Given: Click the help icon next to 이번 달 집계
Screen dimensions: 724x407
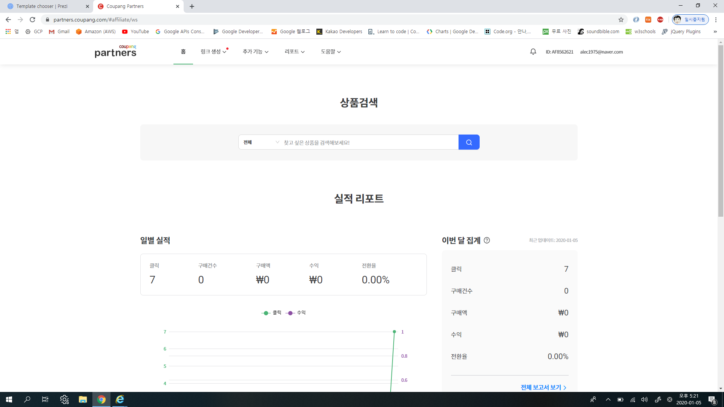Looking at the screenshot, I should 487,240.
